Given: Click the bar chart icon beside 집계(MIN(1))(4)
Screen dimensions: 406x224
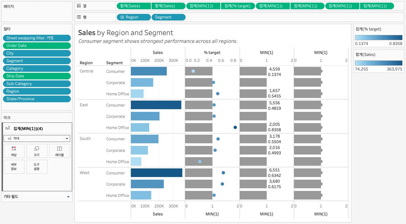Looking at the screenshot, I should pos(8,128).
